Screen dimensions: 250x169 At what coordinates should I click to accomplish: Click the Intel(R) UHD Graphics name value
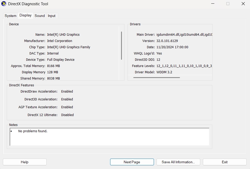coord(63,34)
